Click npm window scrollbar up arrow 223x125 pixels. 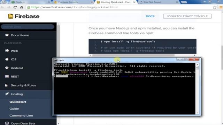pyautogui.click(x=197, y=65)
